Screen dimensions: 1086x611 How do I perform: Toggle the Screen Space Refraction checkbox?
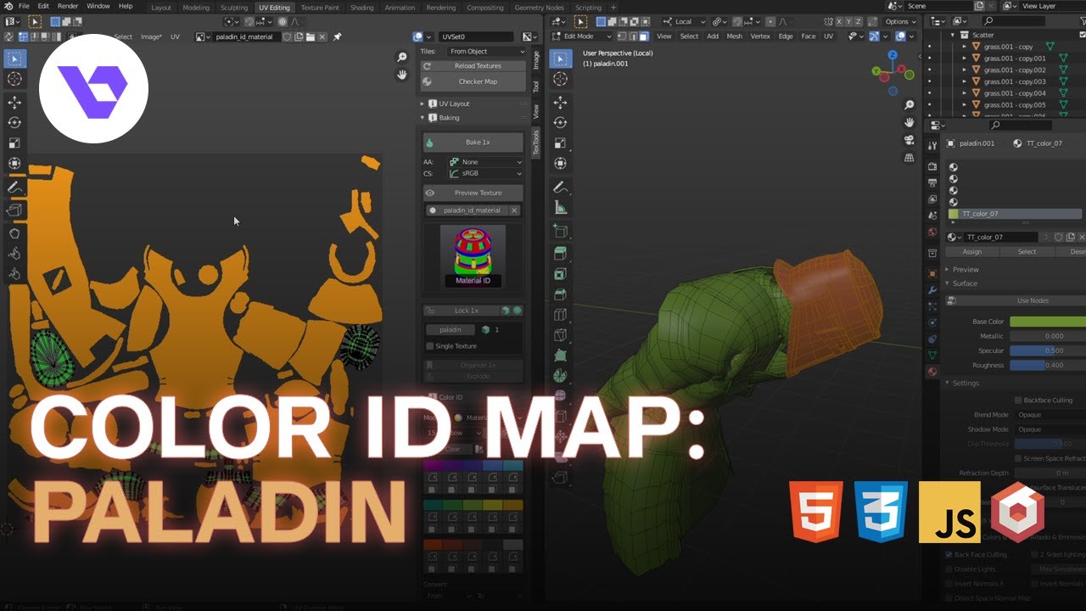point(1018,458)
